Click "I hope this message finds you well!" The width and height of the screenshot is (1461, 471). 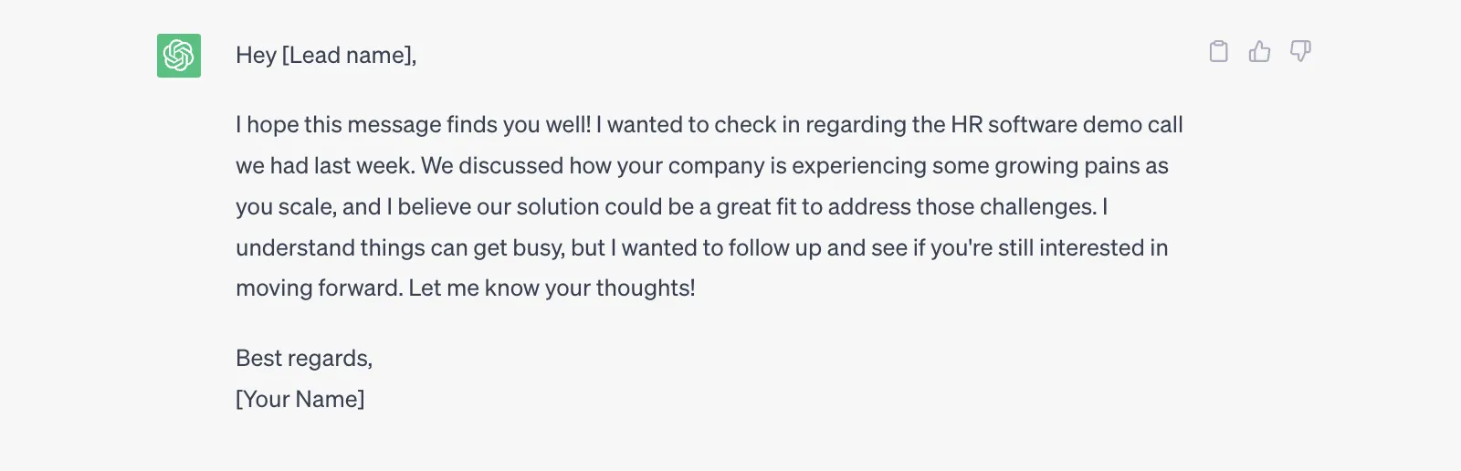414,125
